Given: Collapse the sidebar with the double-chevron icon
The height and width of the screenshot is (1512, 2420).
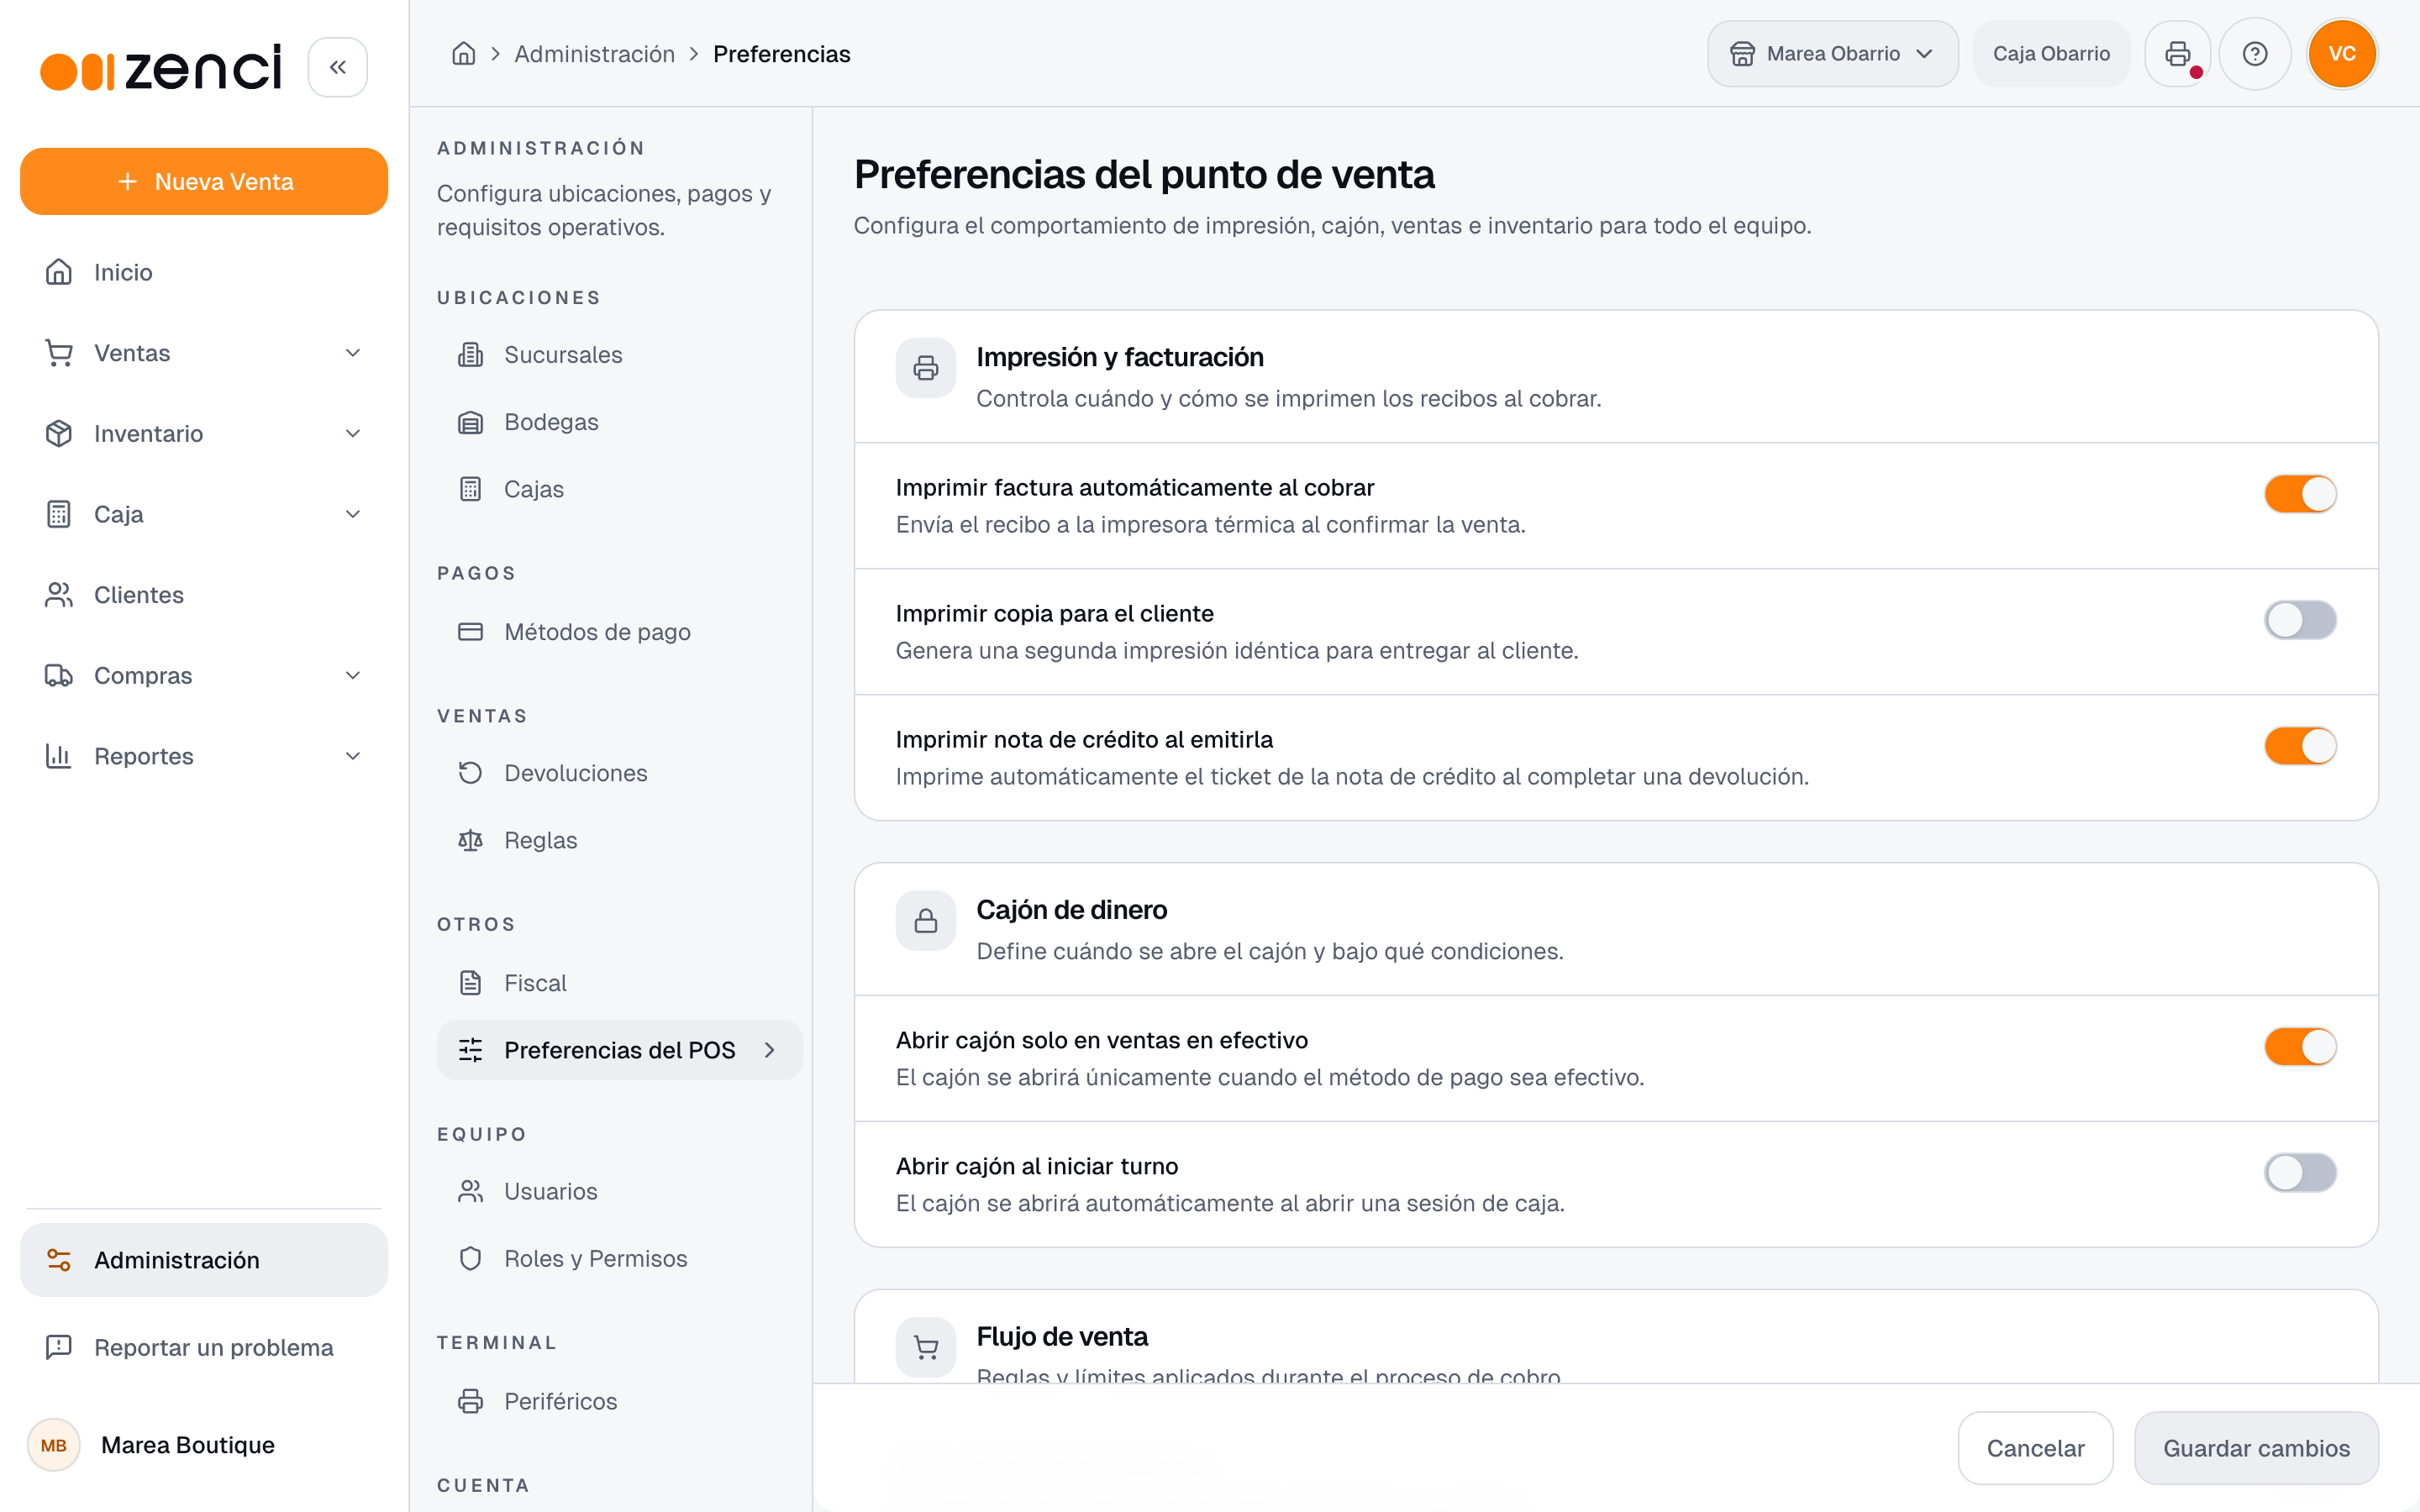Looking at the screenshot, I should coord(338,67).
